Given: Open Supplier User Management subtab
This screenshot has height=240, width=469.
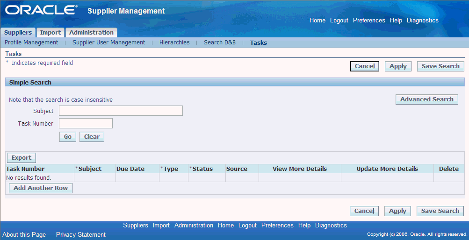Looking at the screenshot, I should click(108, 42).
